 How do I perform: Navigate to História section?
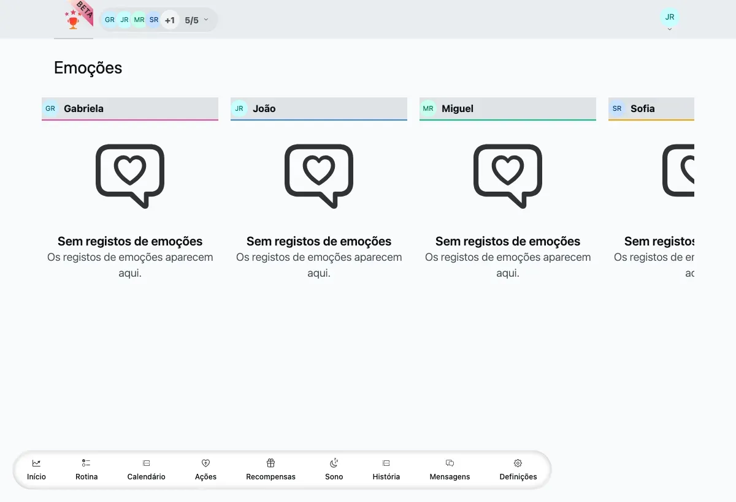pyautogui.click(x=386, y=470)
